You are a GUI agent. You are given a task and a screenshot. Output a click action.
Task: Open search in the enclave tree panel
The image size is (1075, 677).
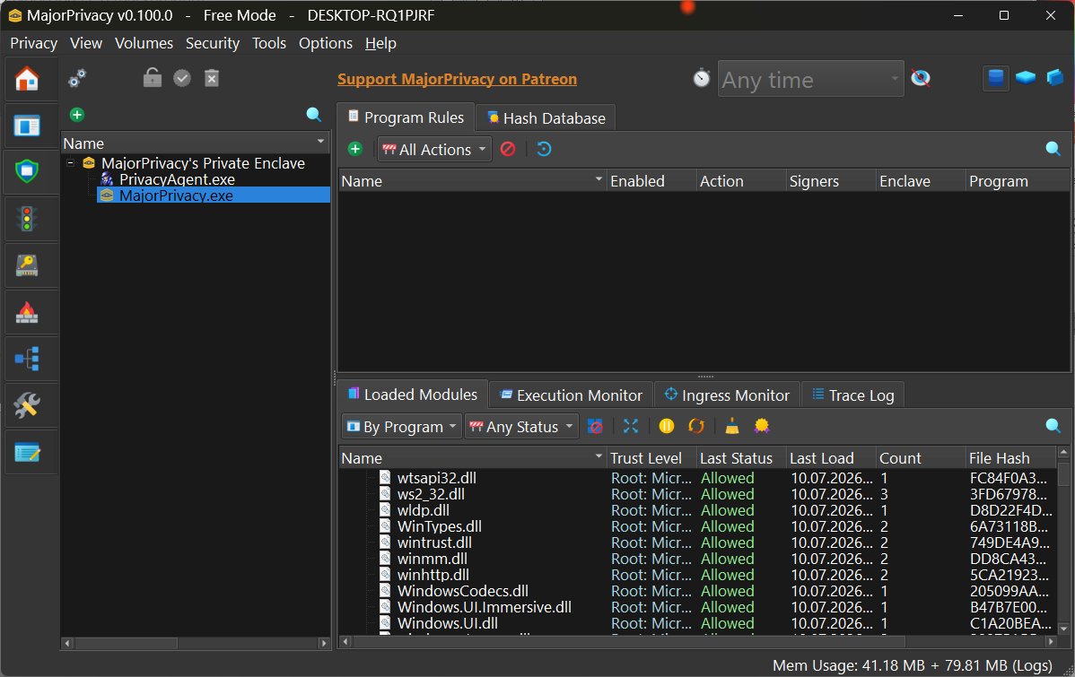[x=313, y=115]
